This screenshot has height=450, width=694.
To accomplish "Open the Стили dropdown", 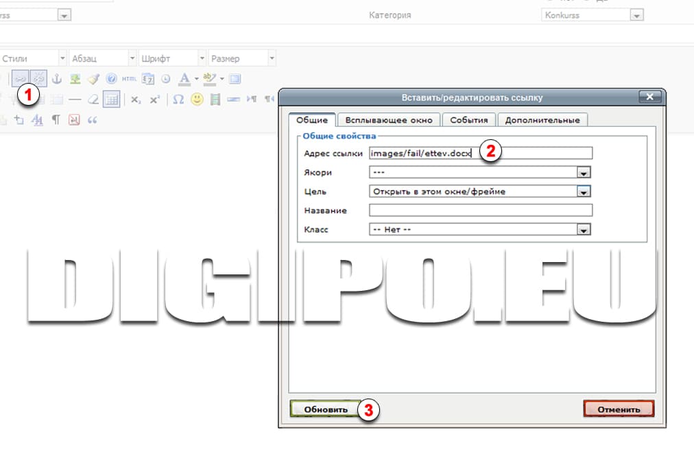I will click(33, 59).
